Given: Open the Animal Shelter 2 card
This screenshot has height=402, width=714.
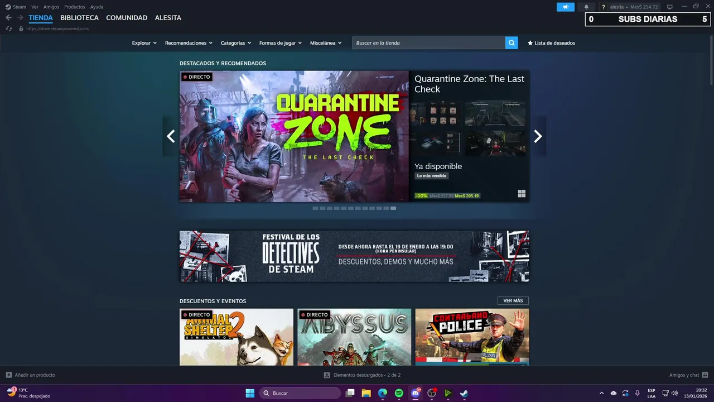Looking at the screenshot, I should point(237,337).
